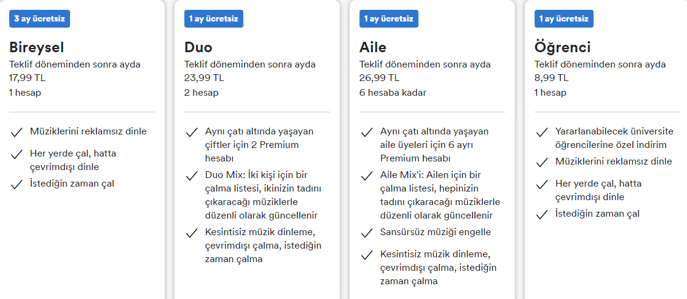
Task: Select the Aile plan heading
Action: click(x=373, y=47)
